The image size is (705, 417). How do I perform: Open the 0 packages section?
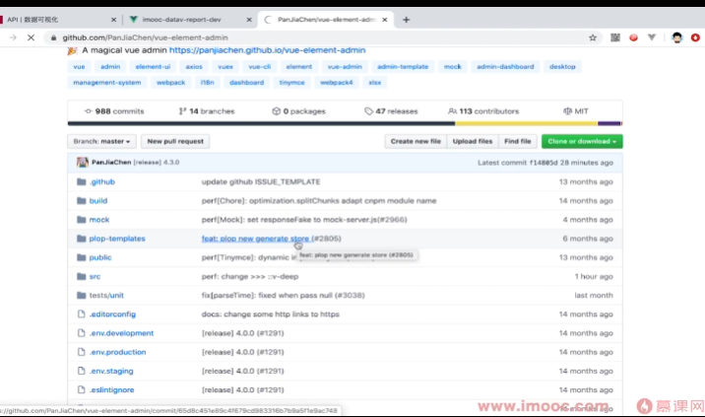[298, 111]
